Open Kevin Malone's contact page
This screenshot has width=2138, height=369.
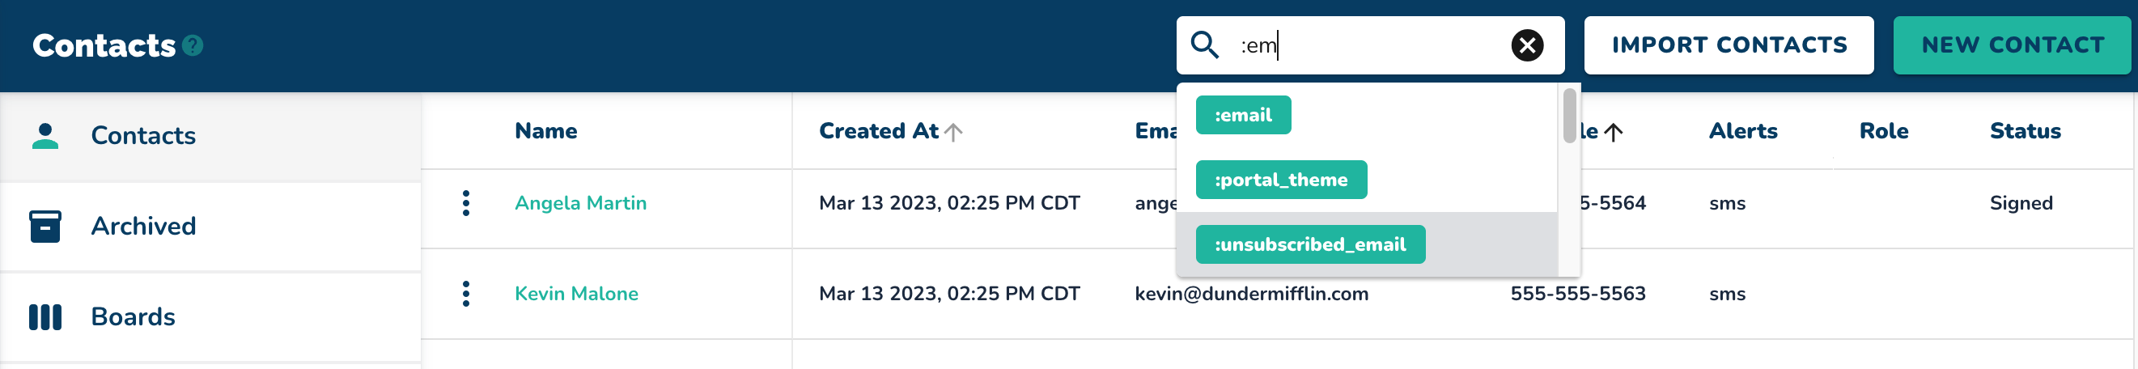coord(576,294)
